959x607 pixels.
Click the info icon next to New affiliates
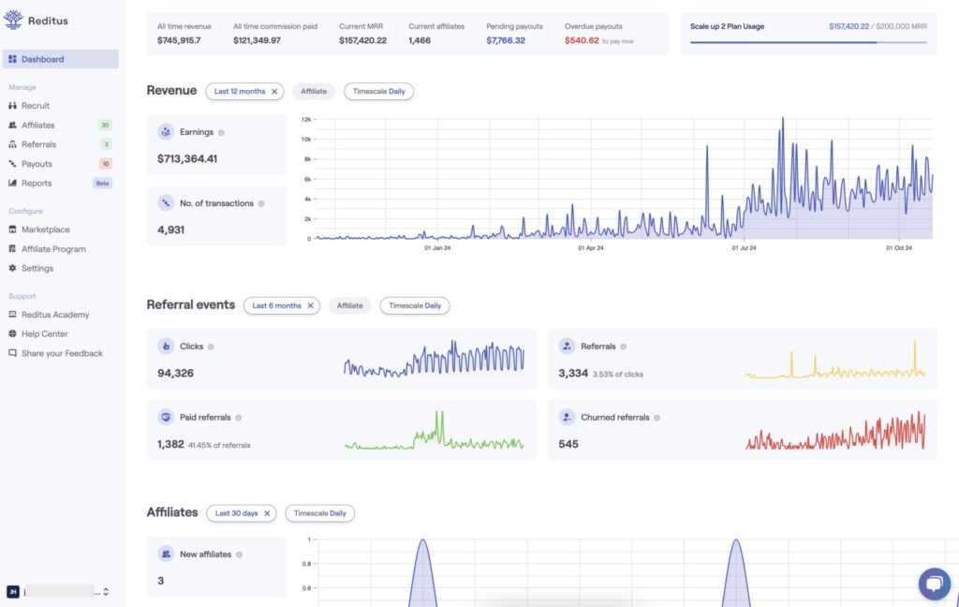tap(239, 555)
